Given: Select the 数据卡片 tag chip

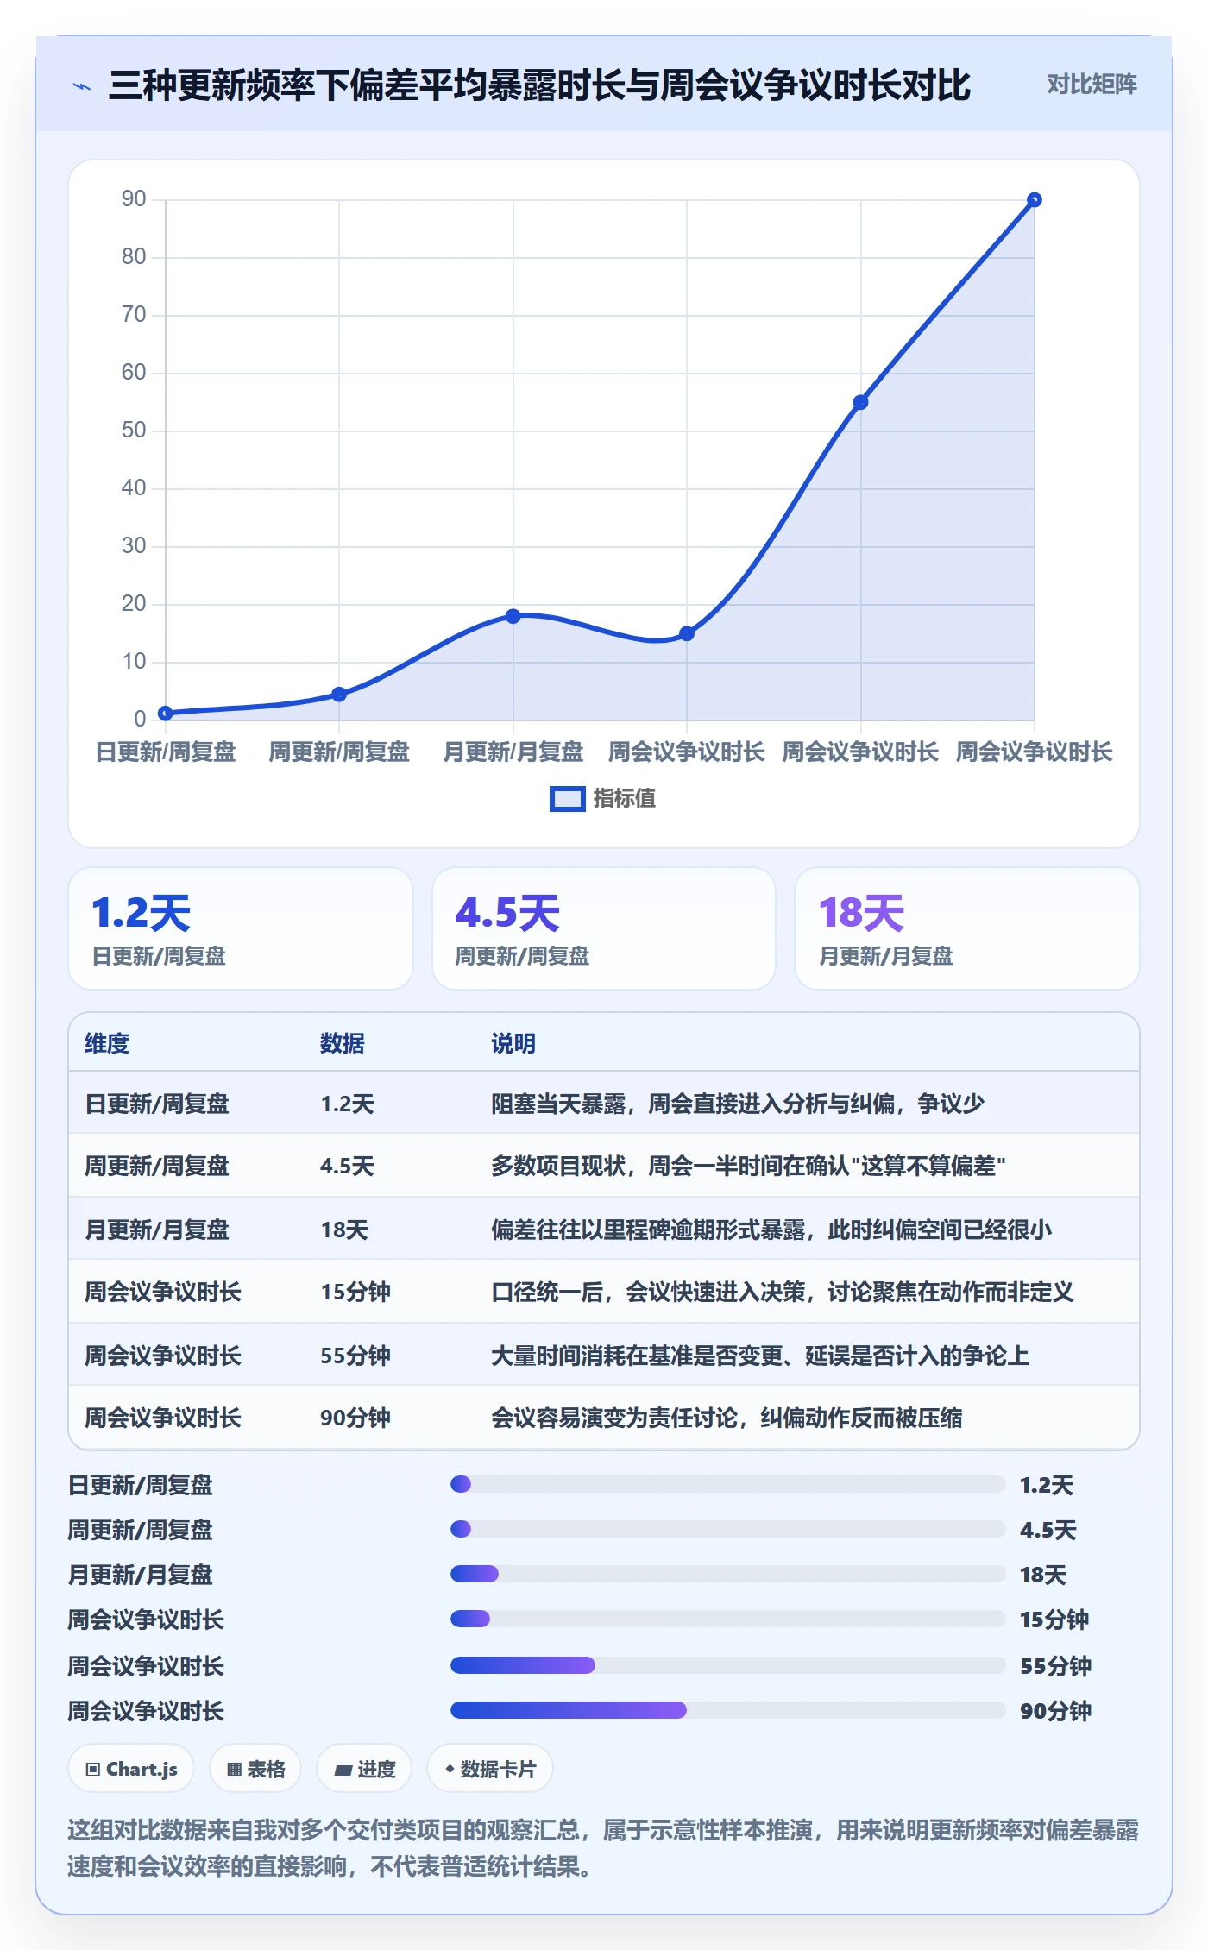Looking at the screenshot, I should [490, 1769].
